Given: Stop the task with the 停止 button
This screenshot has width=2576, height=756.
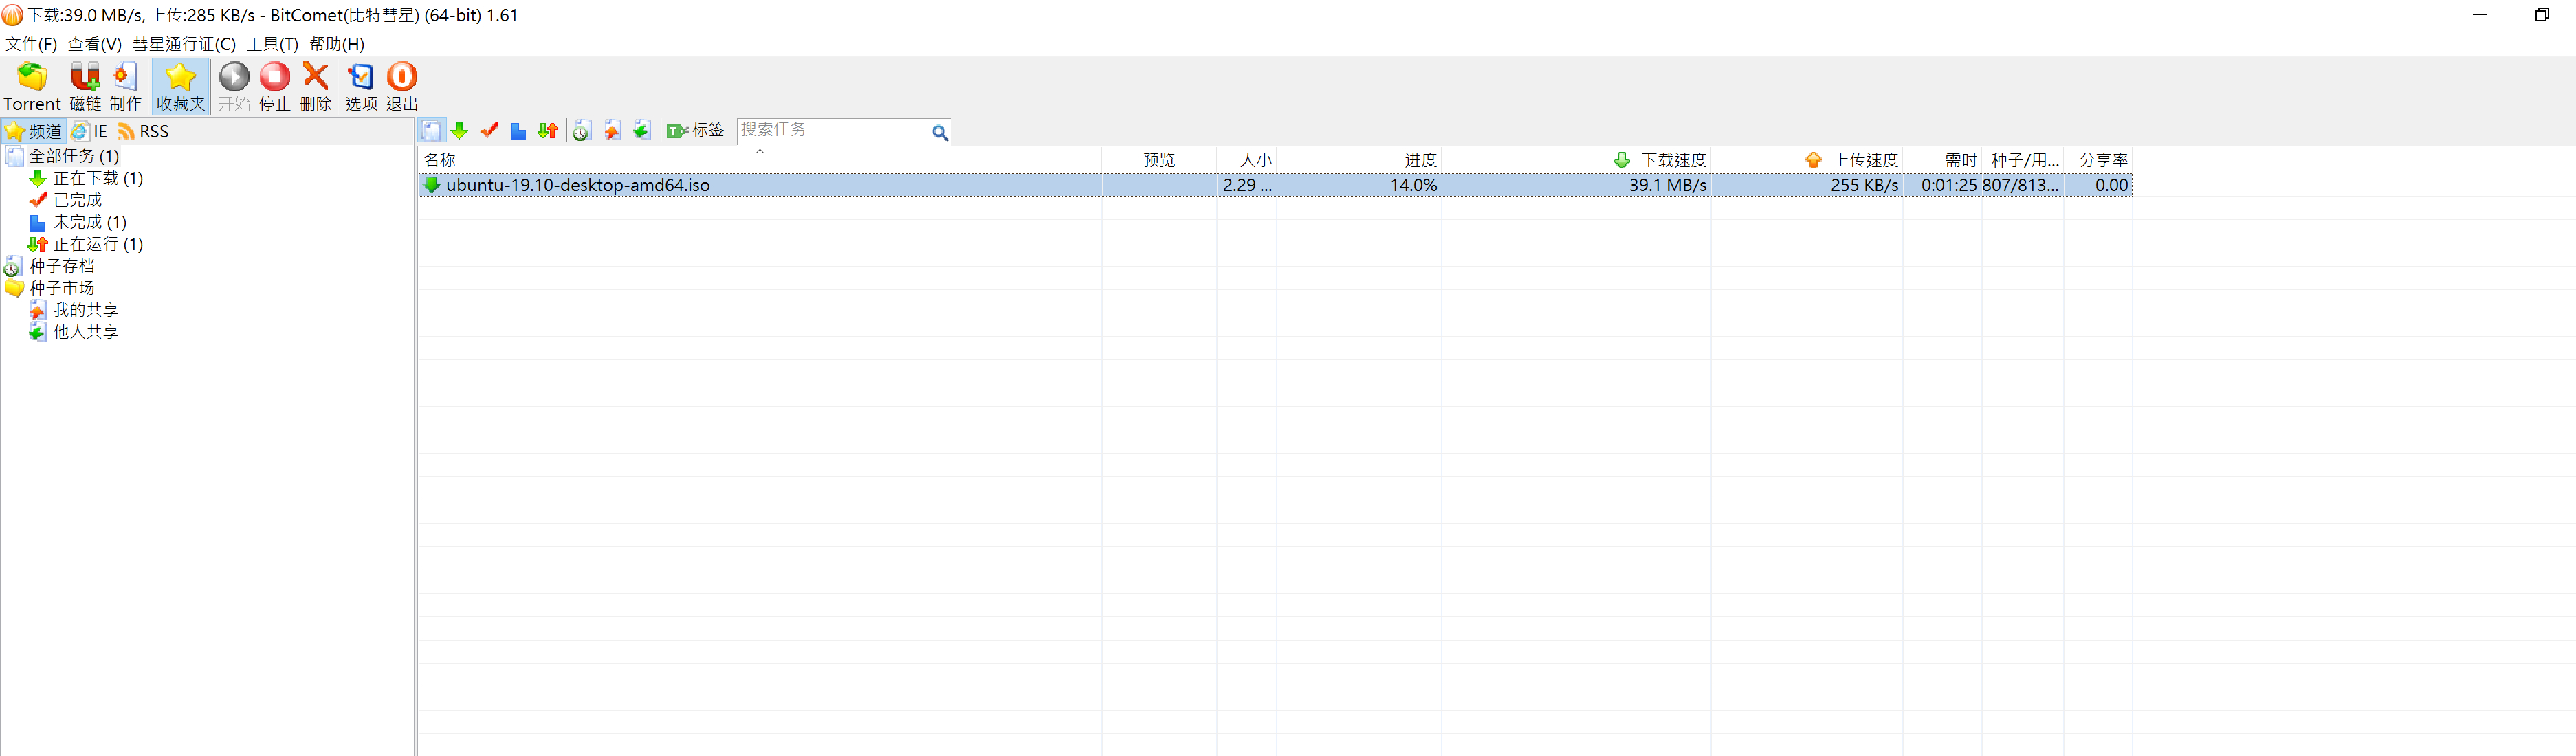Looking at the screenshot, I should (x=274, y=78).
